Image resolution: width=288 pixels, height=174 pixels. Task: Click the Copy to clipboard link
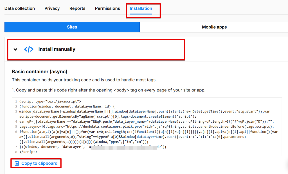pos(39,163)
